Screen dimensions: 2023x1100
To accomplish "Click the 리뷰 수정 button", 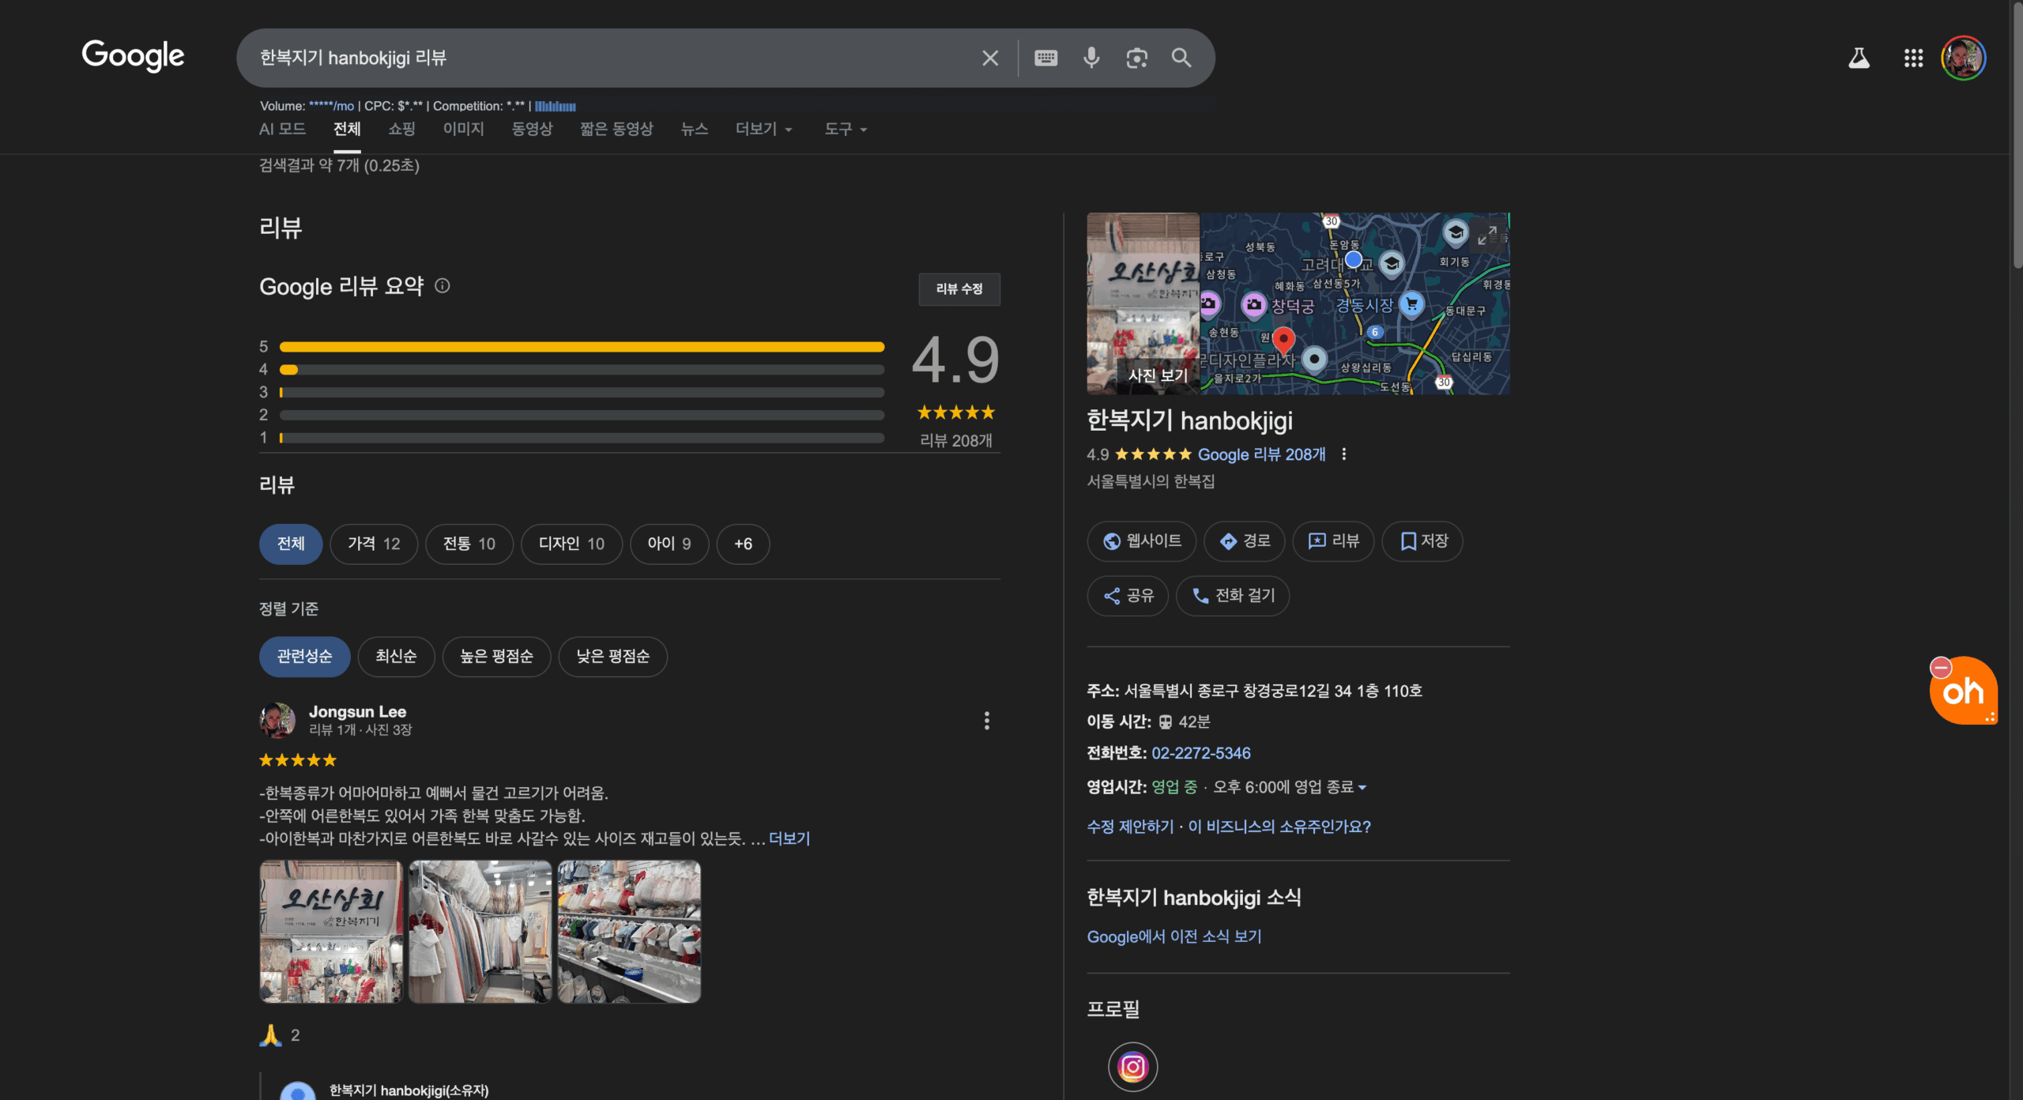I will (959, 289).
